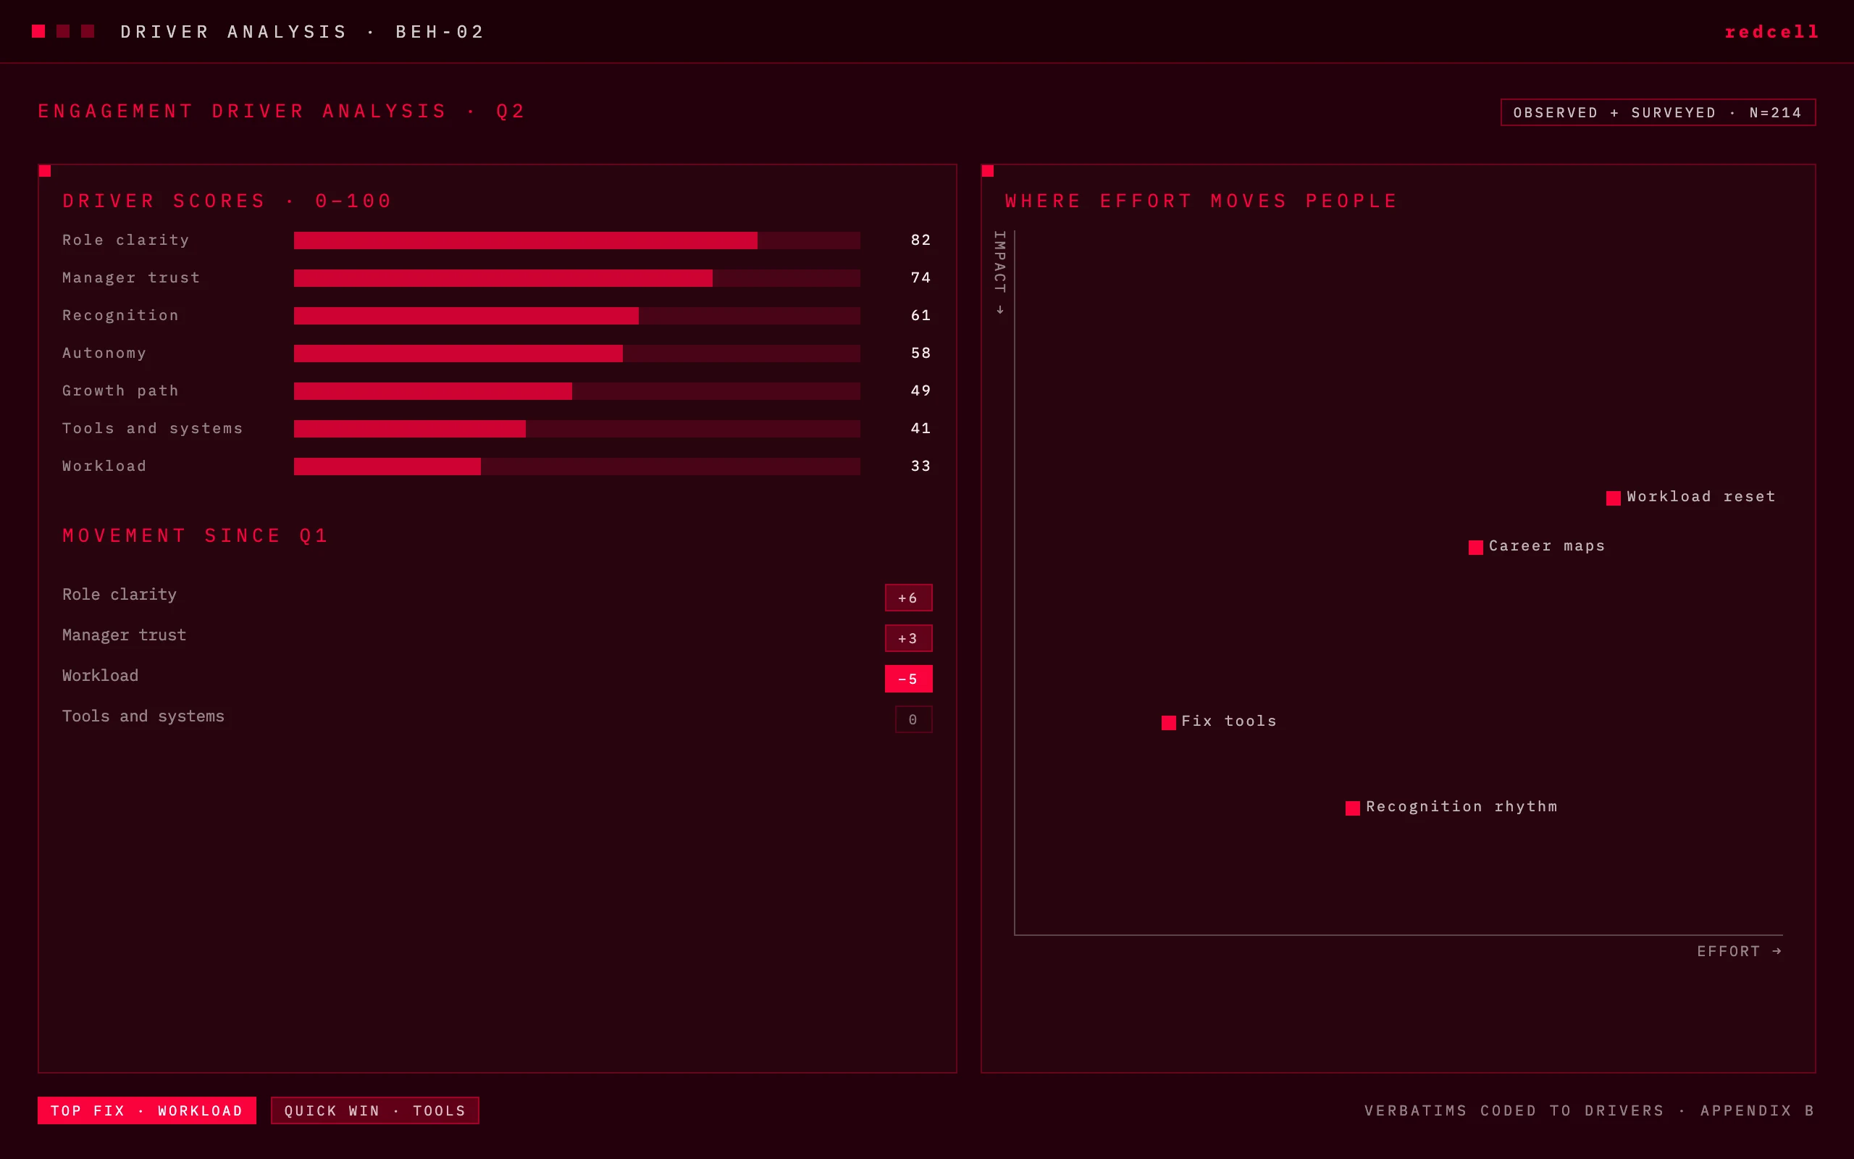Screen dimensions: 1854x1159
Task: Click the WHERE EFFORT MOVES PEOPLE heading
Action: click(x=1201, y=201)
